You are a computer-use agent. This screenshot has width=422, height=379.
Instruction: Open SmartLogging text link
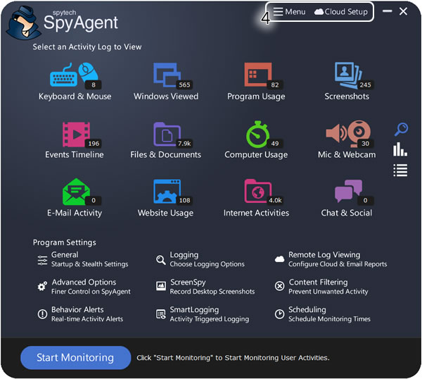click(209, 314)
